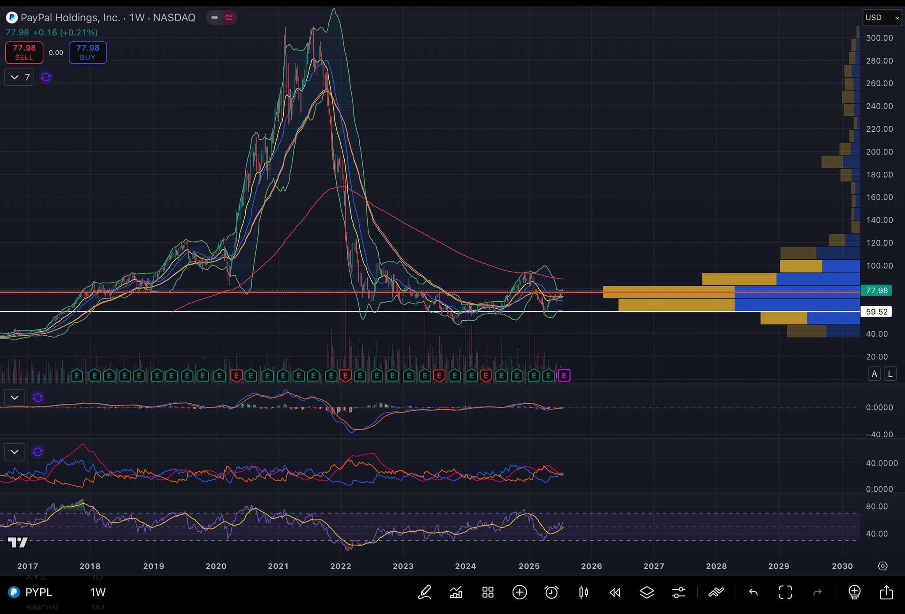The width and height of the screenshot is (905, 614).
Task: Open object tree layers icon
Action: (x=647, y=592)
